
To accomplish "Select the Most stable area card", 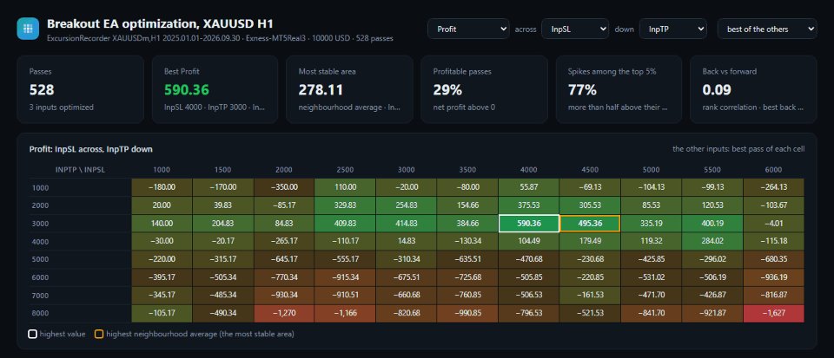I will [349, 89].
